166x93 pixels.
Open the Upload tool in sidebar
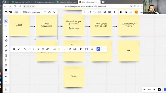coord(6,65)
